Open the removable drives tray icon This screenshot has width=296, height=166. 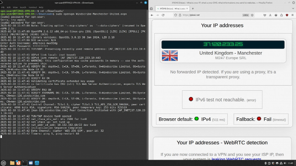coord(266,163)
